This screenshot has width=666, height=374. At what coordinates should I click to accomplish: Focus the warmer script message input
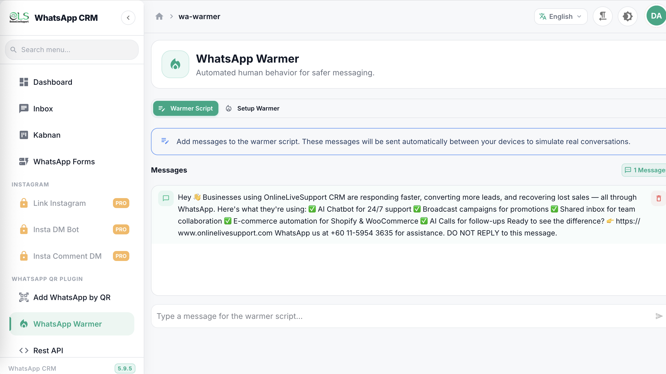(402, 316)
